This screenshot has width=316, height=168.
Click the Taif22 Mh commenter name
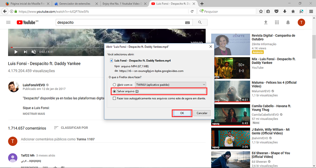[28, 155]
